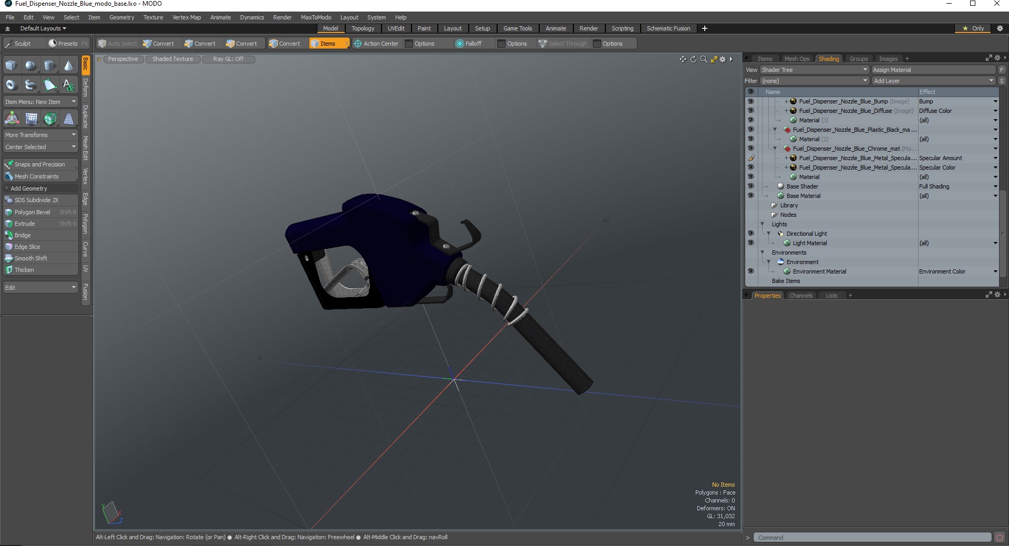1009x546 pixels.
Task: Click the command record button at bottom right
Action: coord(1000,538)
